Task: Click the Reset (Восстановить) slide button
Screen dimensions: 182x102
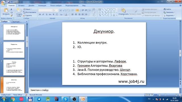Action: click(30, 12)
